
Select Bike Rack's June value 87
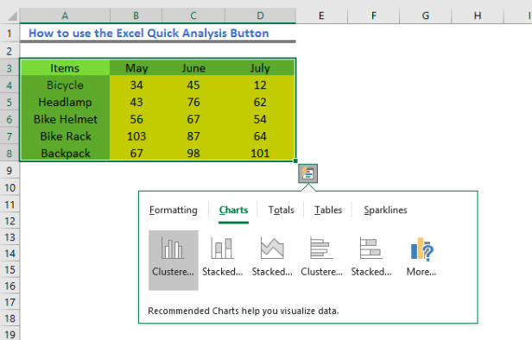(x=193, y=136)
